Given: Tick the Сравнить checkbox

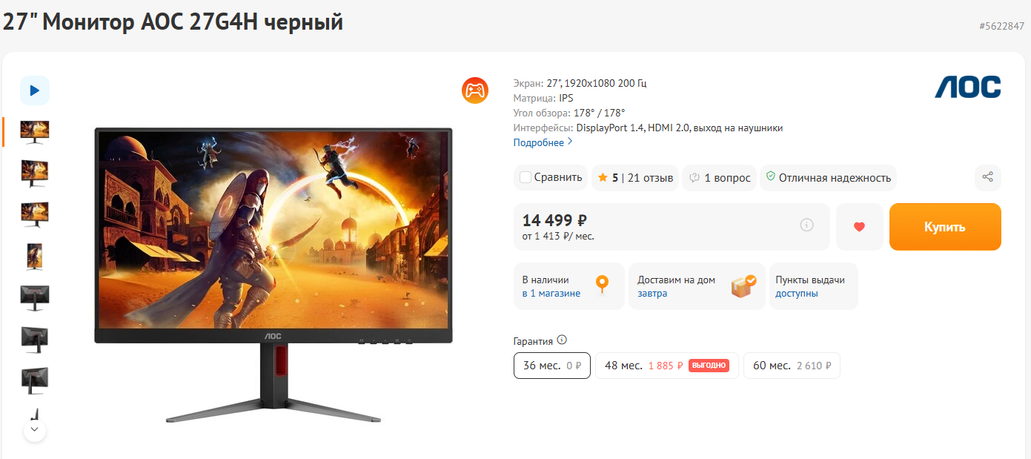Looking at the screenshot, I should (x=526, y=177).
